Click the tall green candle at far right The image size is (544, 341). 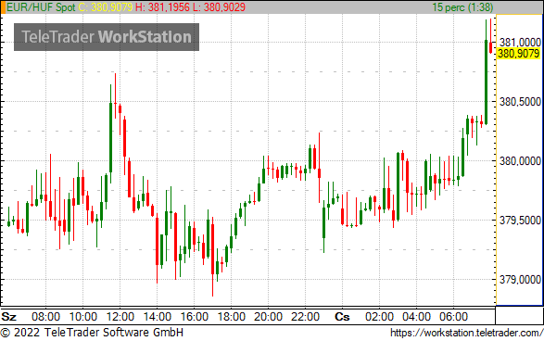[x=486, y=82]
